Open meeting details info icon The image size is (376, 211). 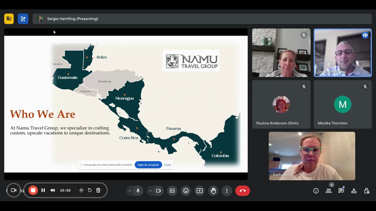click(316, 191)
